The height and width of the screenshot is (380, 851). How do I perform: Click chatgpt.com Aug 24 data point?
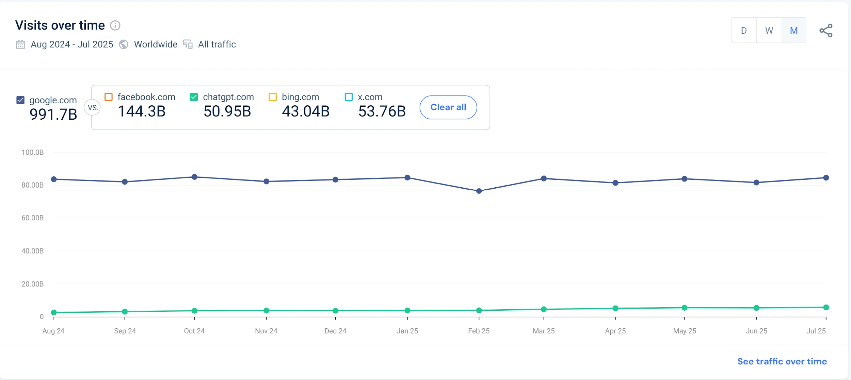[x=54, y=312]
